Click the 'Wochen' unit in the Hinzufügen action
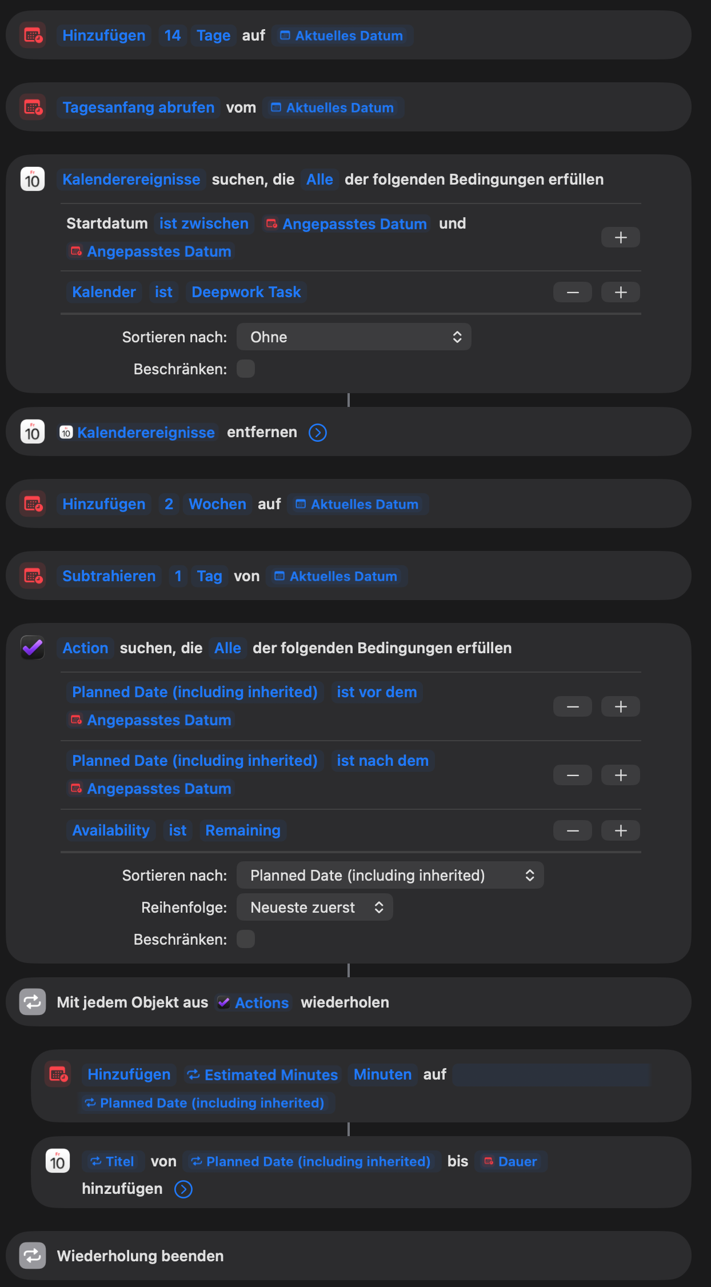Screen dimensions: 711x1287 pos(217,504)
